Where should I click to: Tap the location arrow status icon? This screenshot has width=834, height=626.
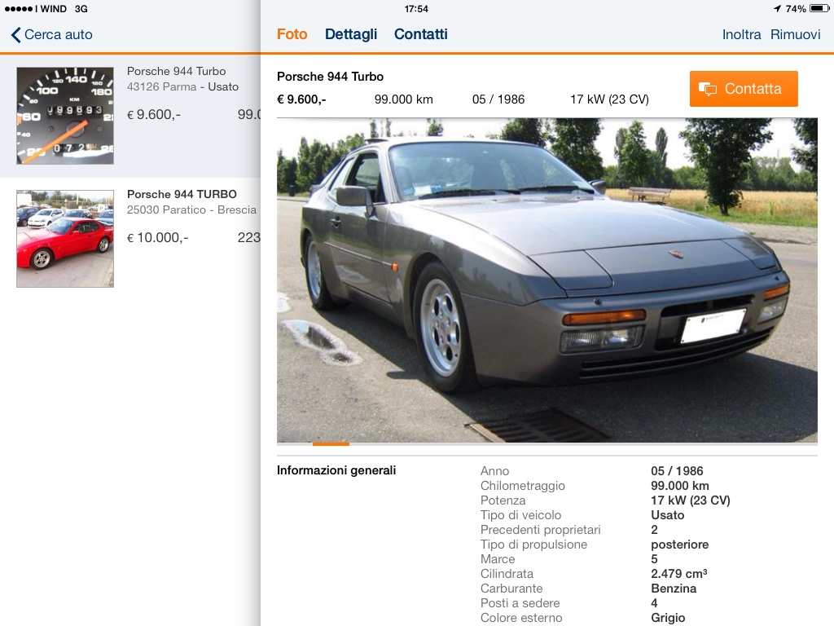pyautogui.click(x=777, y=8)
